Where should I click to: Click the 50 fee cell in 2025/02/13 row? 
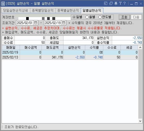tap(112, 57)
